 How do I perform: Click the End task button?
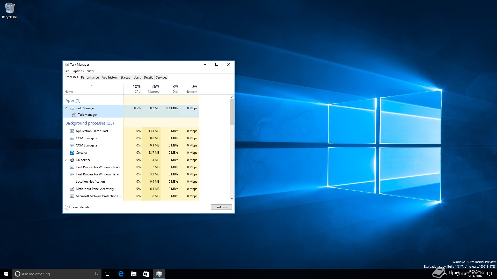pyautogui.click(x=221, y=207)
